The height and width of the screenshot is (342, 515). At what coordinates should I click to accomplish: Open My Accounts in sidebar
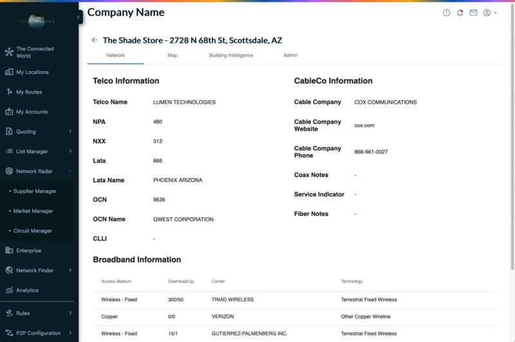pyautogui.click(x=32, y=112)
